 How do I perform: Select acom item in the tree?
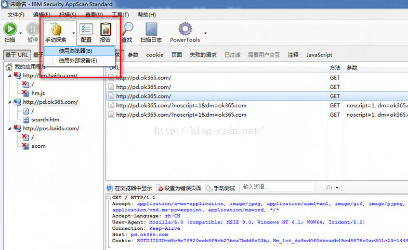pyautogui.click(x=38, y=146)
